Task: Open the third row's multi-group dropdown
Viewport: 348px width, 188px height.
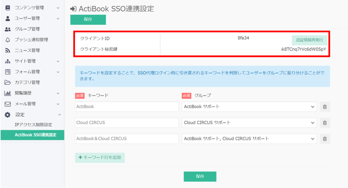Action: (x=249, y=139)
